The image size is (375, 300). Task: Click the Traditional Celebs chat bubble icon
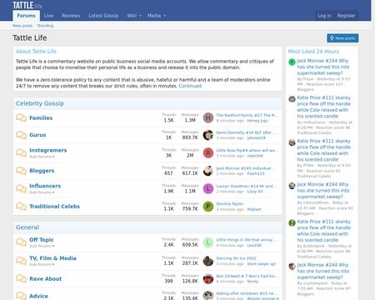(x=21, y=207)
